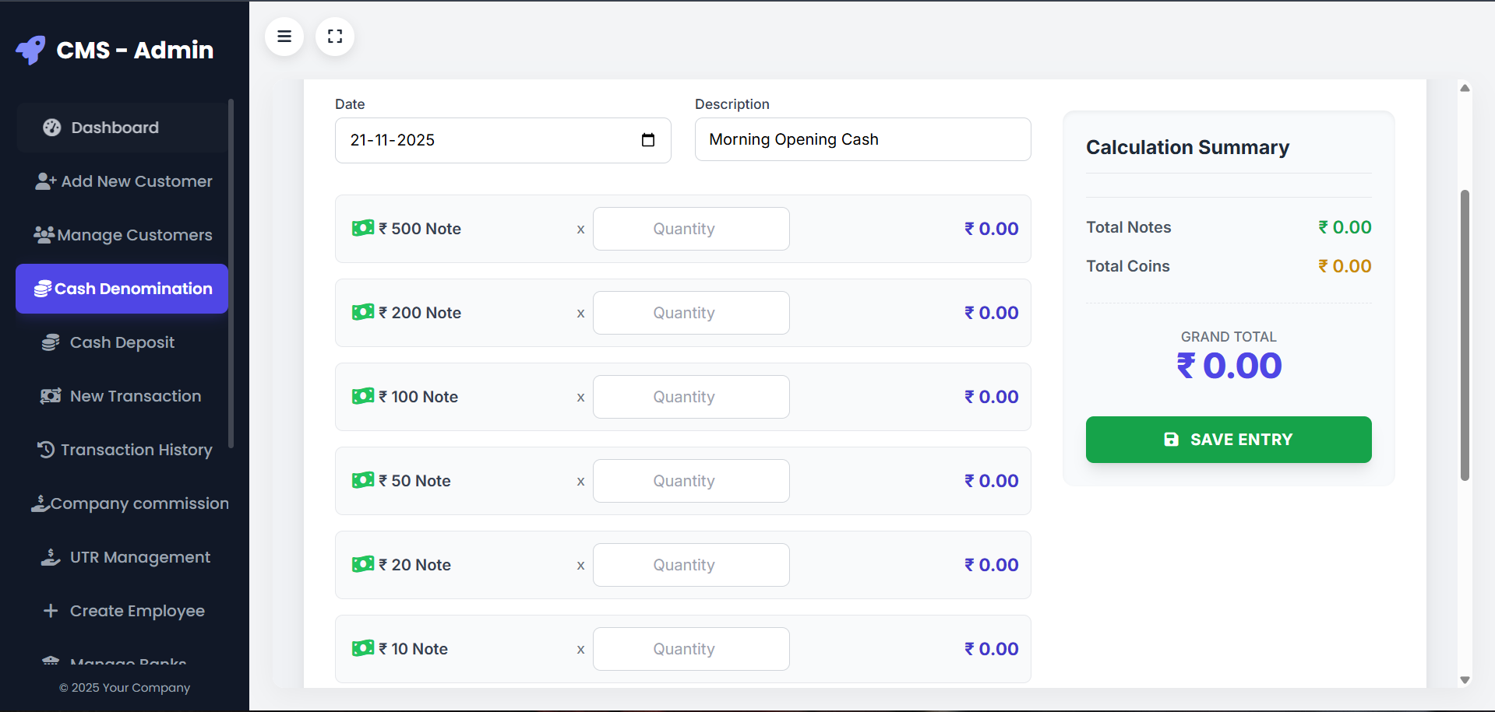Focus the ₹500 Note quantity field
The image size is (1495, 712).
(691, 229)
